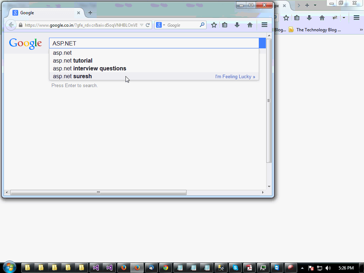Viewport: 364px width, 273px height.
Task: Open the Action Center flag icon
Action: (x=311, y=268)
